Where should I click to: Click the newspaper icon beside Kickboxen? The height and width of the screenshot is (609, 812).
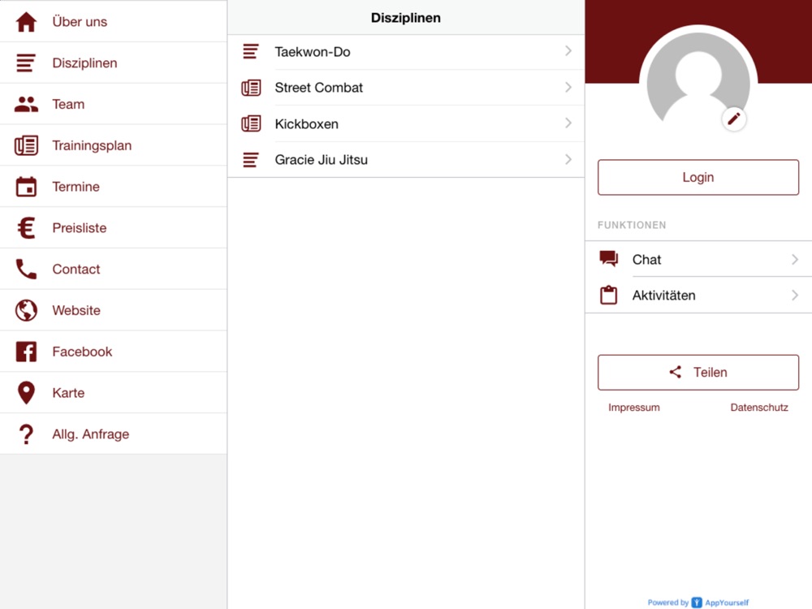251,123
